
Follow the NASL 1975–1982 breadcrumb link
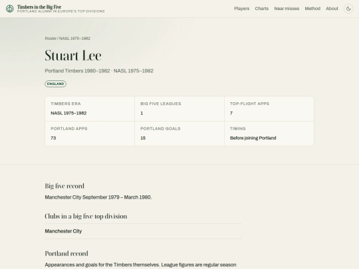(x=74, y=39)
